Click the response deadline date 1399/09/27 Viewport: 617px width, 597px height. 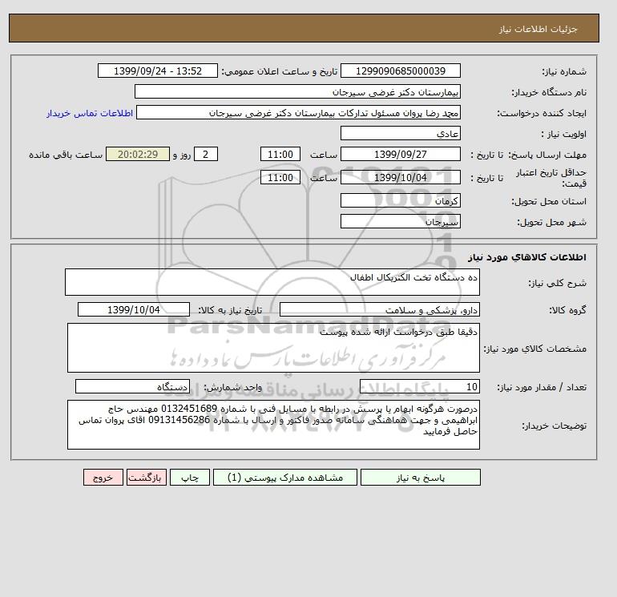[x=400, y=155]
